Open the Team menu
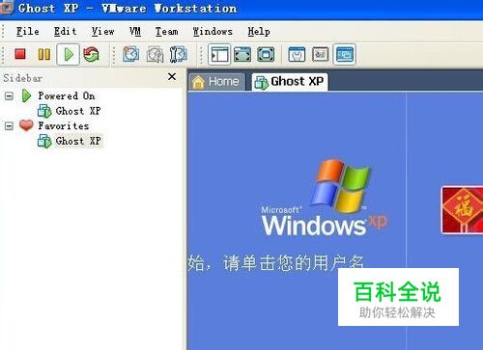The width and height of the screenshot is (483, 350). click(166, 32)
